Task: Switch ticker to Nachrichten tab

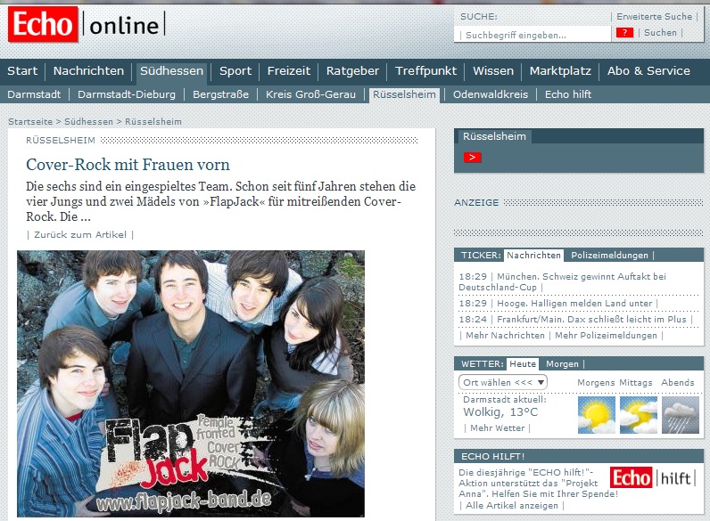Action: [534, 255]
